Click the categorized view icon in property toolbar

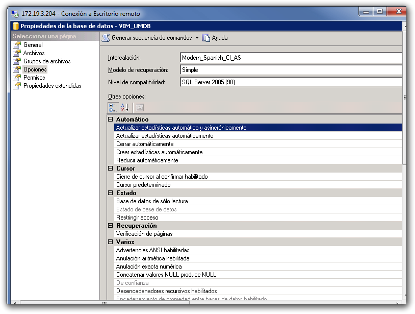point(113,107)
